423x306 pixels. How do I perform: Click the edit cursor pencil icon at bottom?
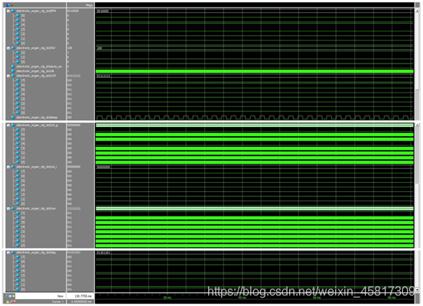click(11, 301)
